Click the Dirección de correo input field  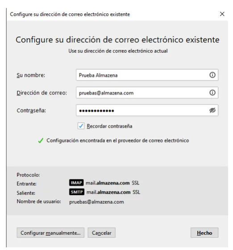point(147,93)
